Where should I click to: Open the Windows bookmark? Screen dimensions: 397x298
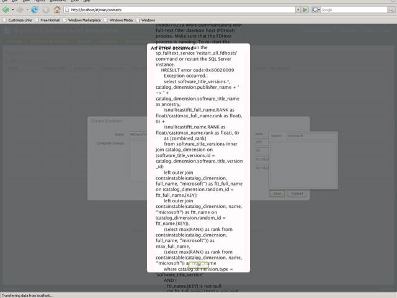pyautogui.click(x=145, y=20)
